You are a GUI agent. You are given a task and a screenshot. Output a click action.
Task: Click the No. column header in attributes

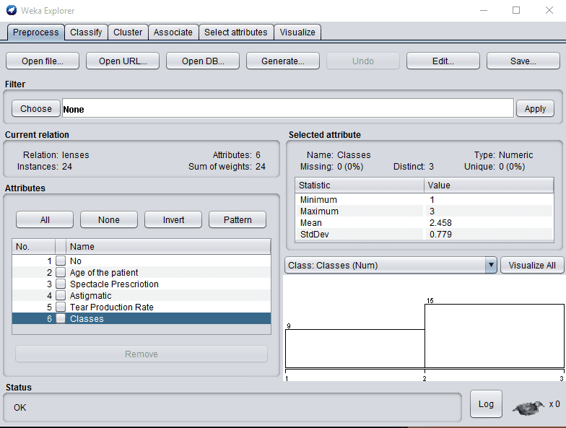pyautogui.click(x=33, y=247)
